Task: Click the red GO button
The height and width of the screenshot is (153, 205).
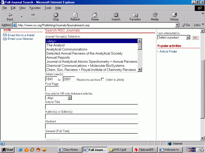Action: tap(195, 37)
